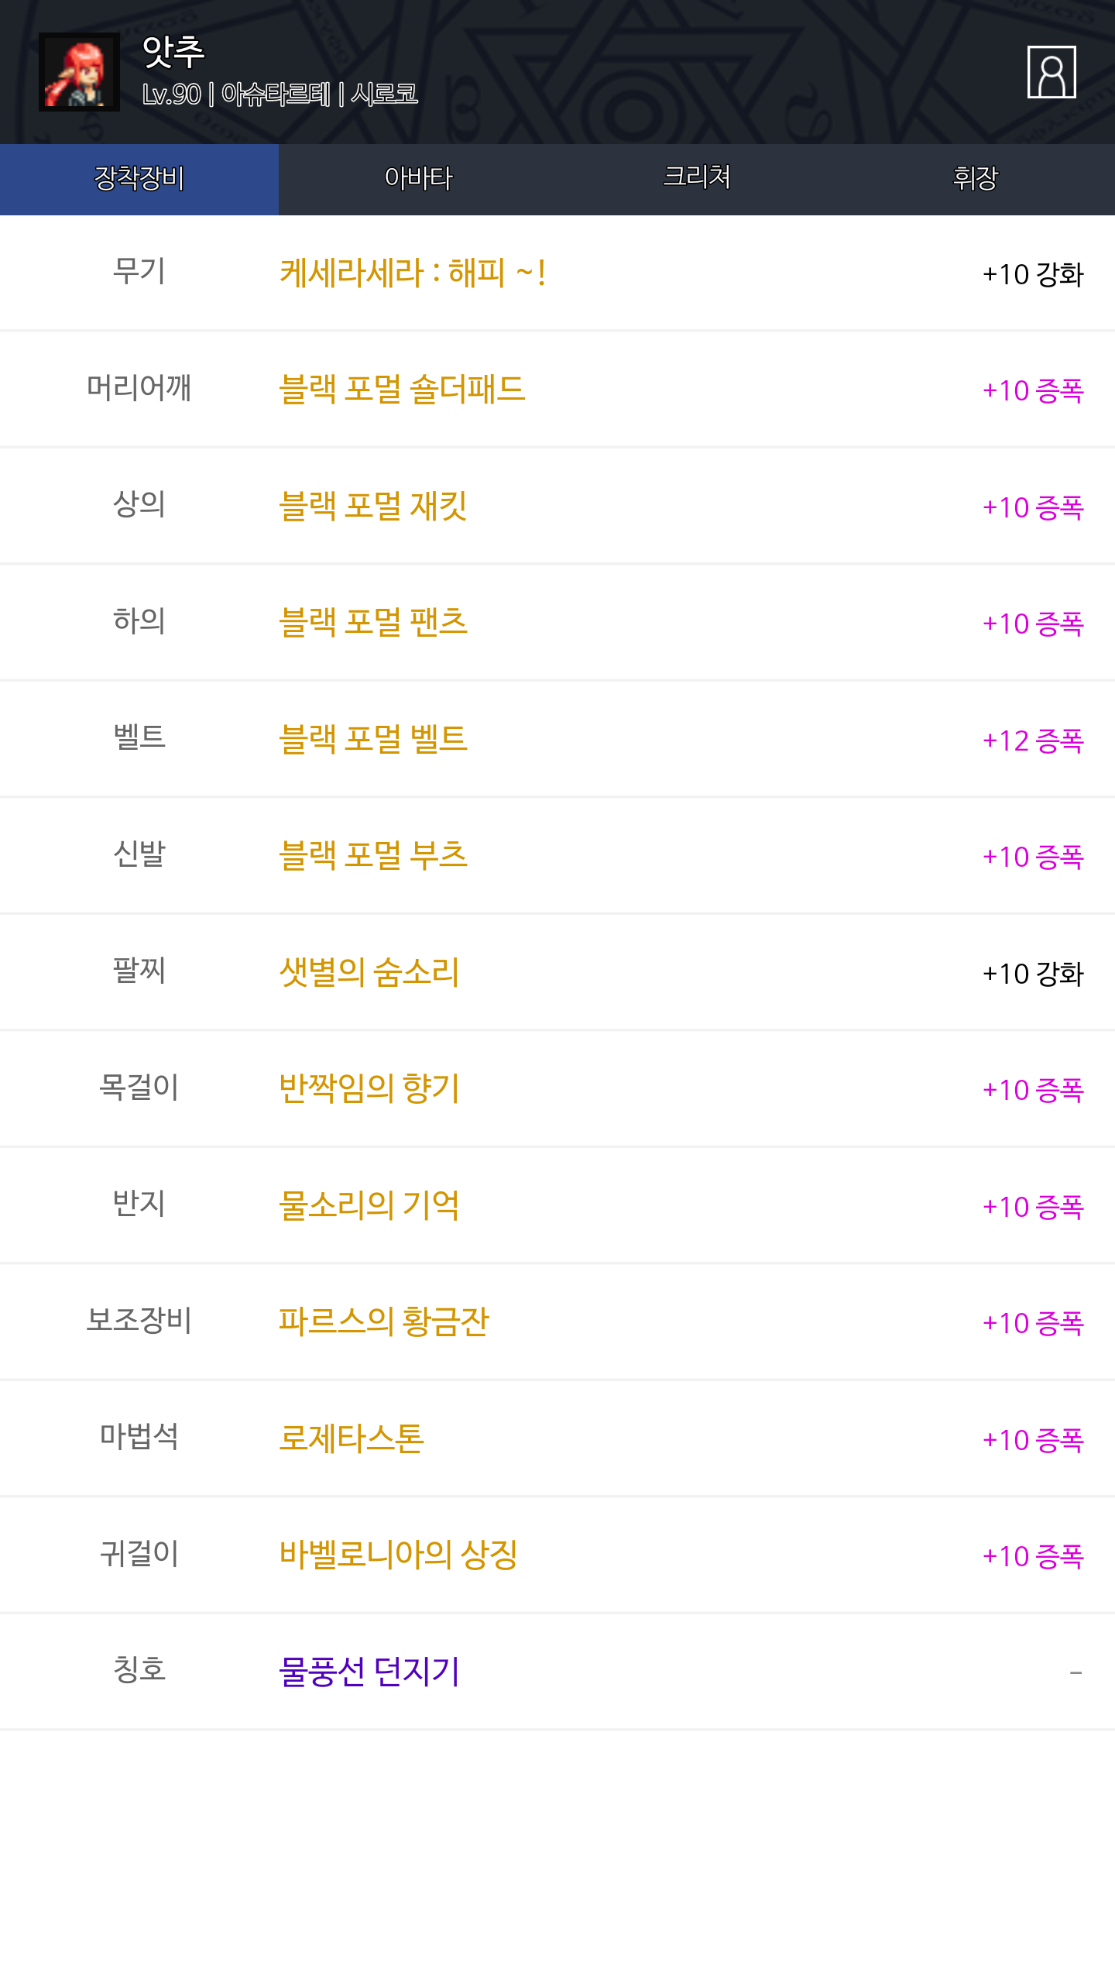The width and height of the screenshot is (1115, 1983).
Task: Select the 장착장비 tab
Action: click(x=139, y=179)
